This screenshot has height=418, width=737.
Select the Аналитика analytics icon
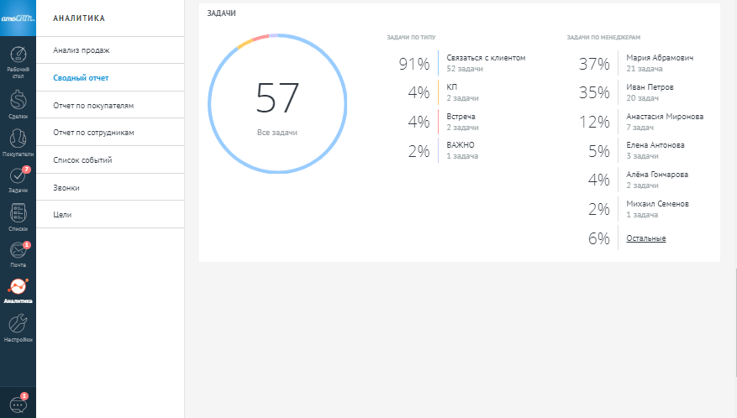click(18, 288)
